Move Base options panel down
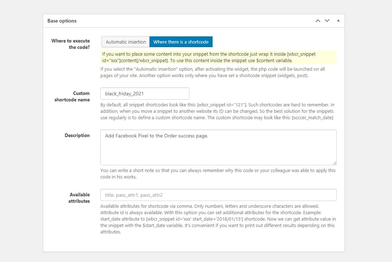This screenshot has height=262, width=392. click(x=327, y=21)
